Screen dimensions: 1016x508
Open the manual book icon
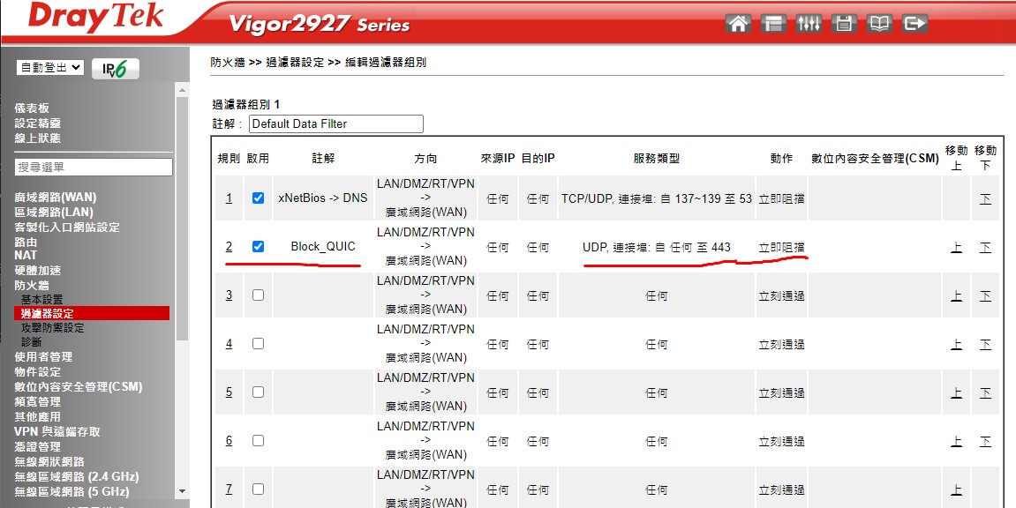pos(879,24)
